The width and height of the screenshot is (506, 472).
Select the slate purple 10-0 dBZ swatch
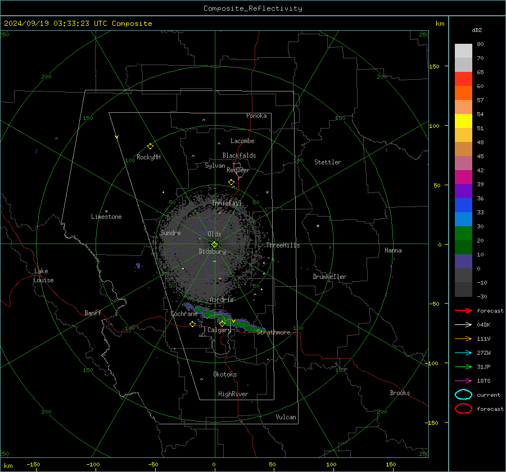[463, 261]
